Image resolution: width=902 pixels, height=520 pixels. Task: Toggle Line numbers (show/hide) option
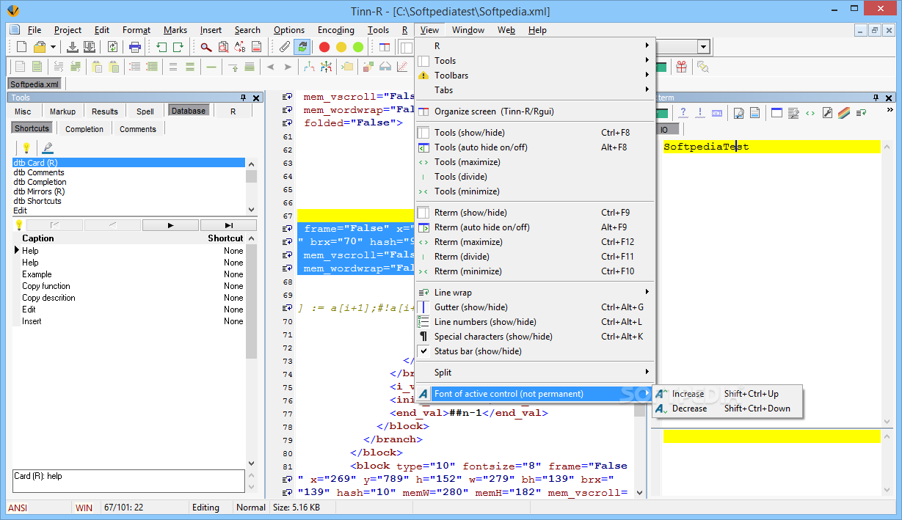click(x=534, y=322)
